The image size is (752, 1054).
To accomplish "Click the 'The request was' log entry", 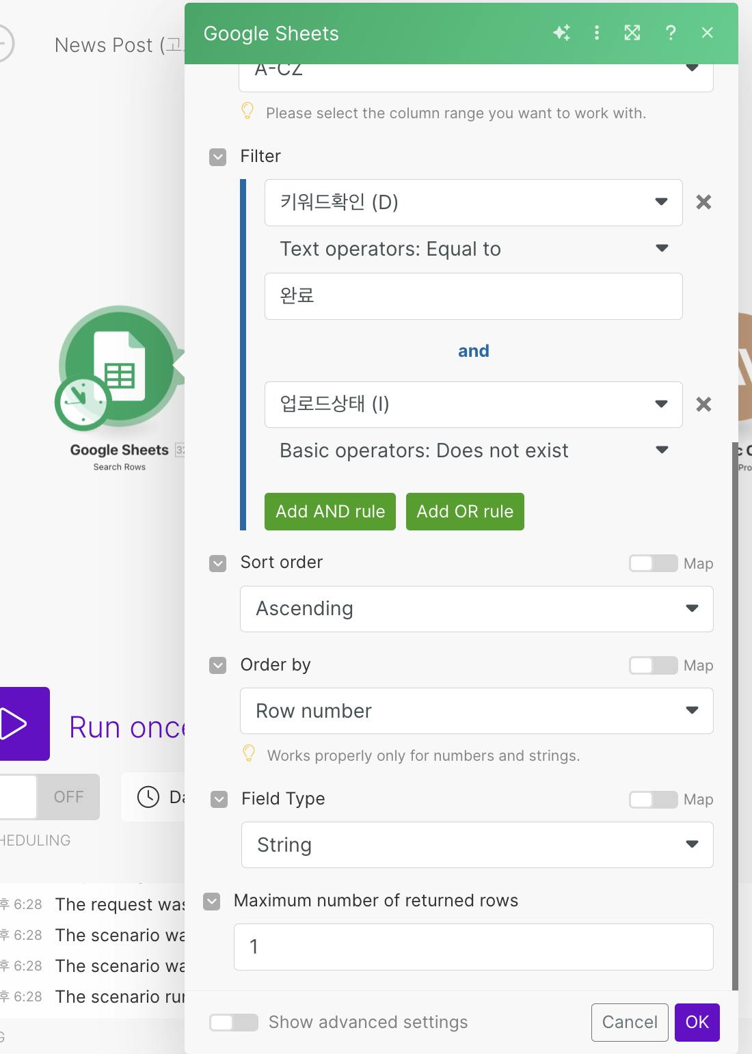I will [x=120, y=904].
